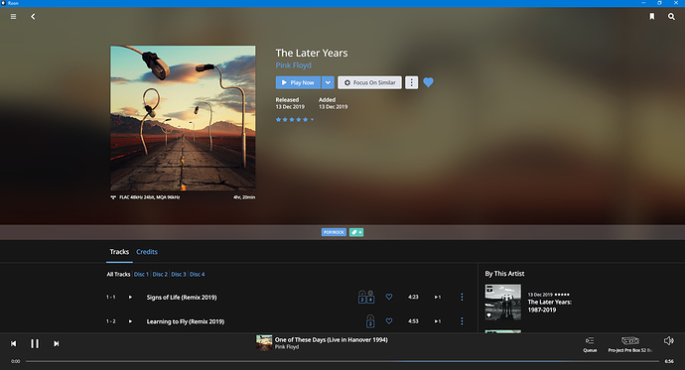Click the Signs of Life track title
Screen dimensions: 685x370
pos(182,298)
